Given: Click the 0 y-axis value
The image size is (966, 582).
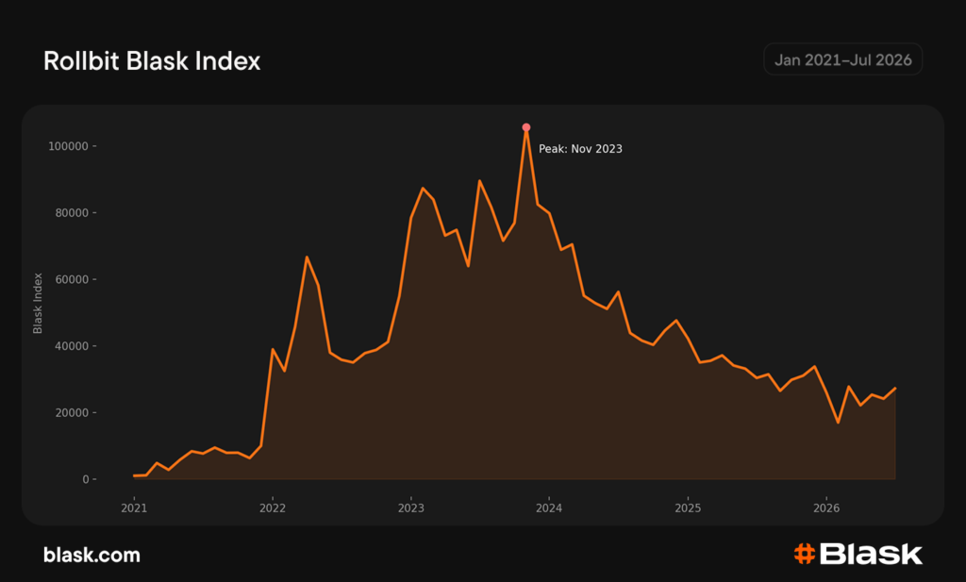Looking at the screenshot, I should (86, 479).
